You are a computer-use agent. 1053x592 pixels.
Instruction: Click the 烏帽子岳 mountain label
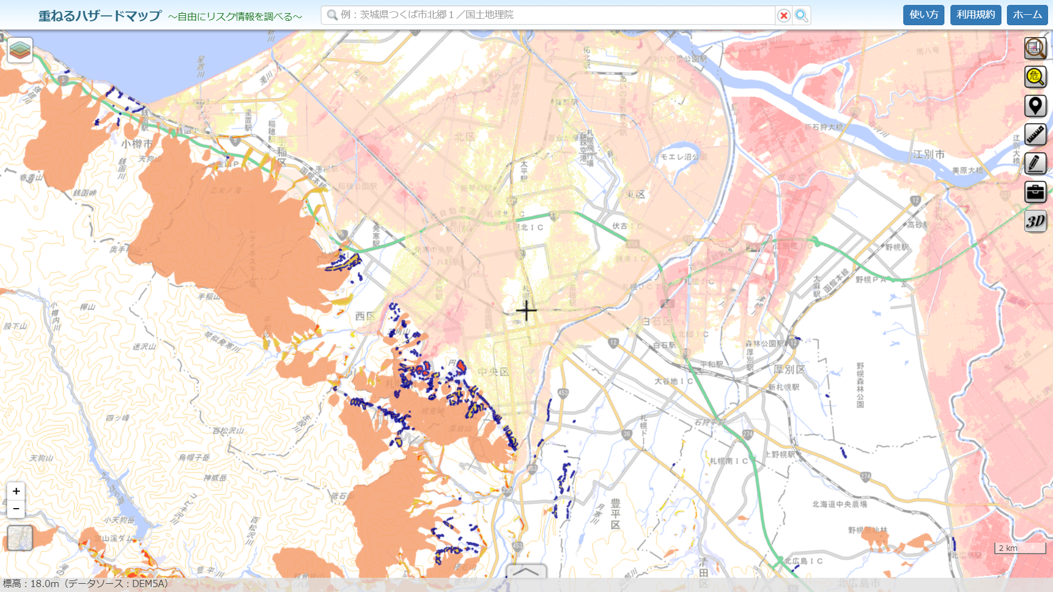(194, 457)
